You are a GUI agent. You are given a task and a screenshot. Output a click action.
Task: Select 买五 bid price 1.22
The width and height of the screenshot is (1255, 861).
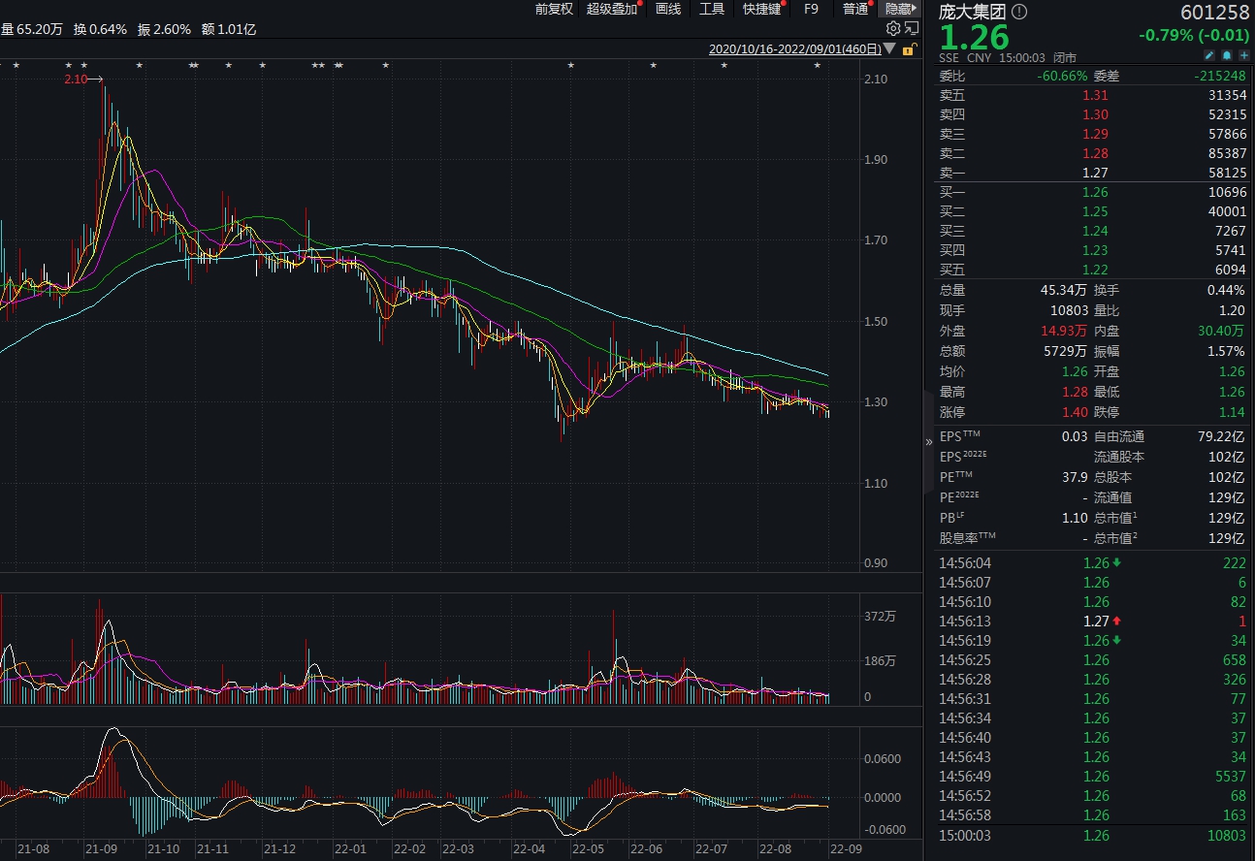pyautogui.click(x=1095, y=270)
